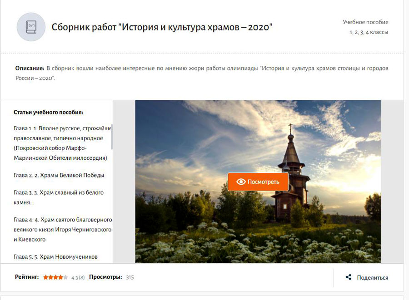Click the views count 315

[130, 277]
